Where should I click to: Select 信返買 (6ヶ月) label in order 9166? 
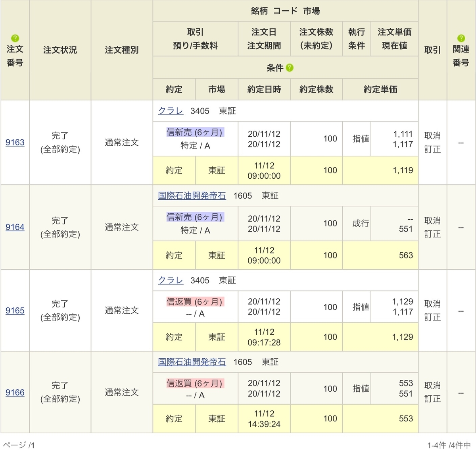pyautogui.click(x=195, y=383)
